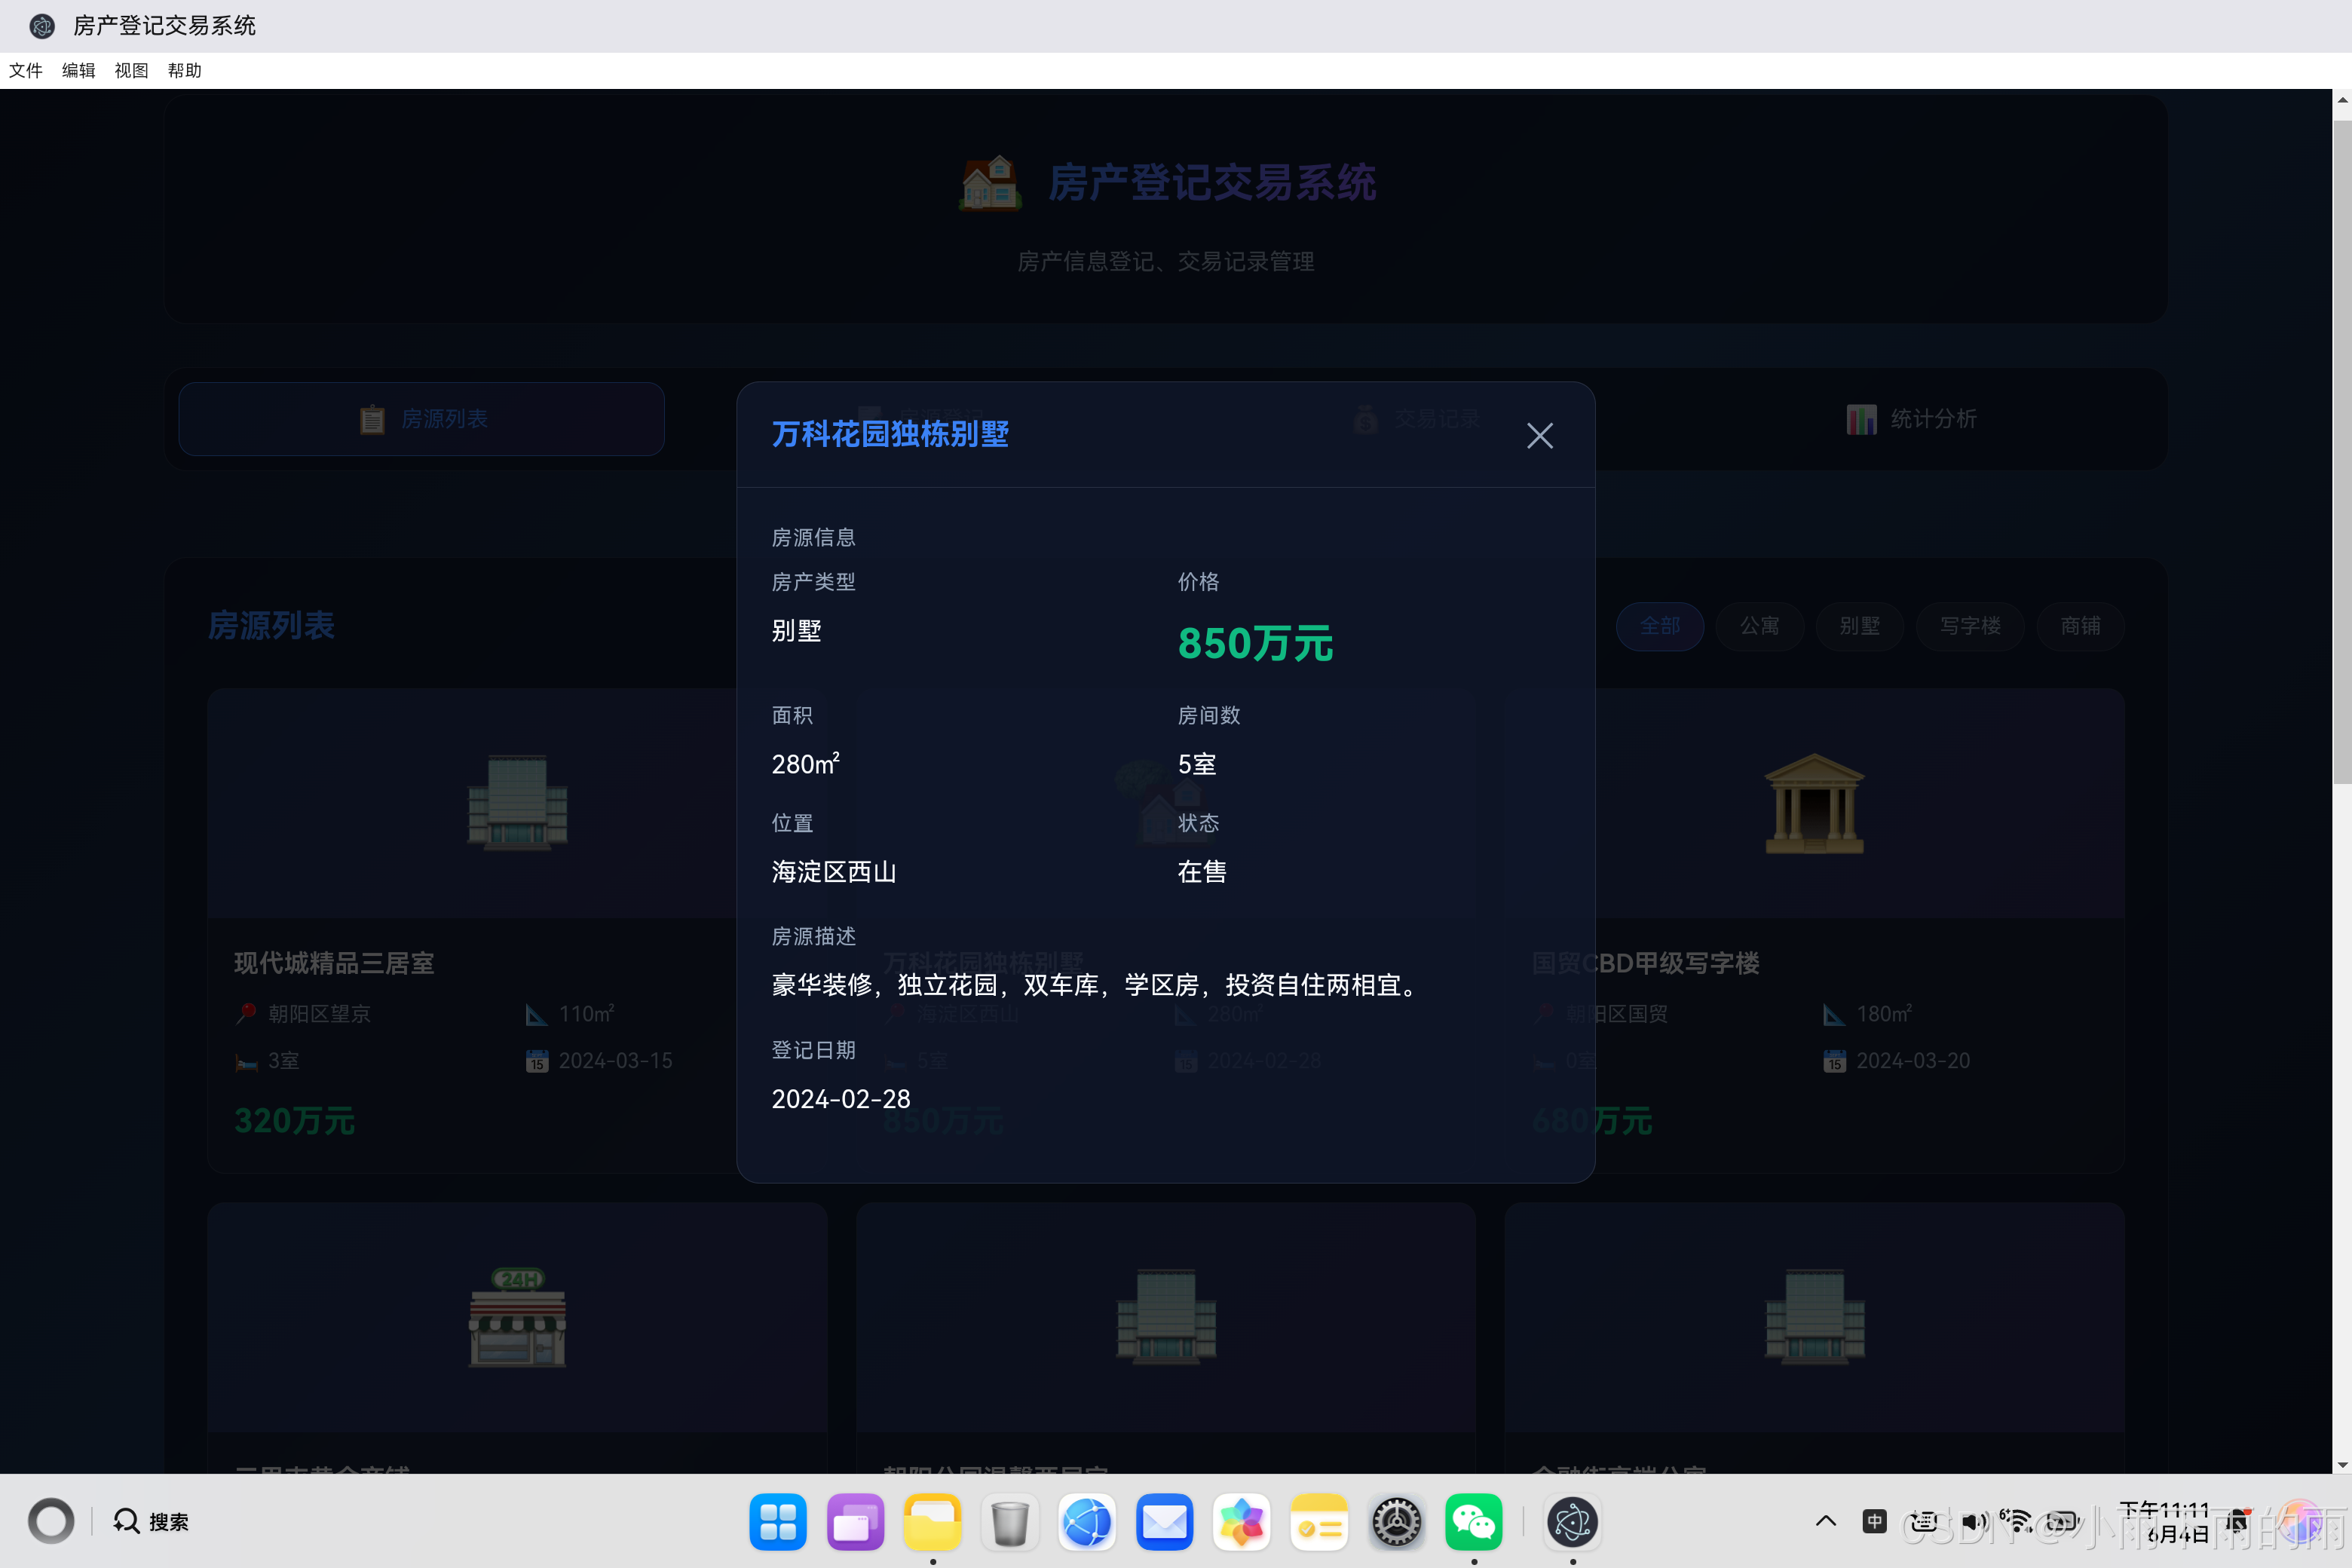Open the taskbar start circle button
Screen dimensions: 2352x1568
51,1521
